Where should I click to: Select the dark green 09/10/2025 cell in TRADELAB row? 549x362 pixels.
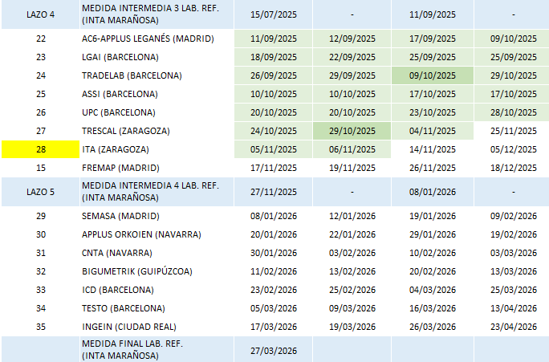[x=431, y=75]
